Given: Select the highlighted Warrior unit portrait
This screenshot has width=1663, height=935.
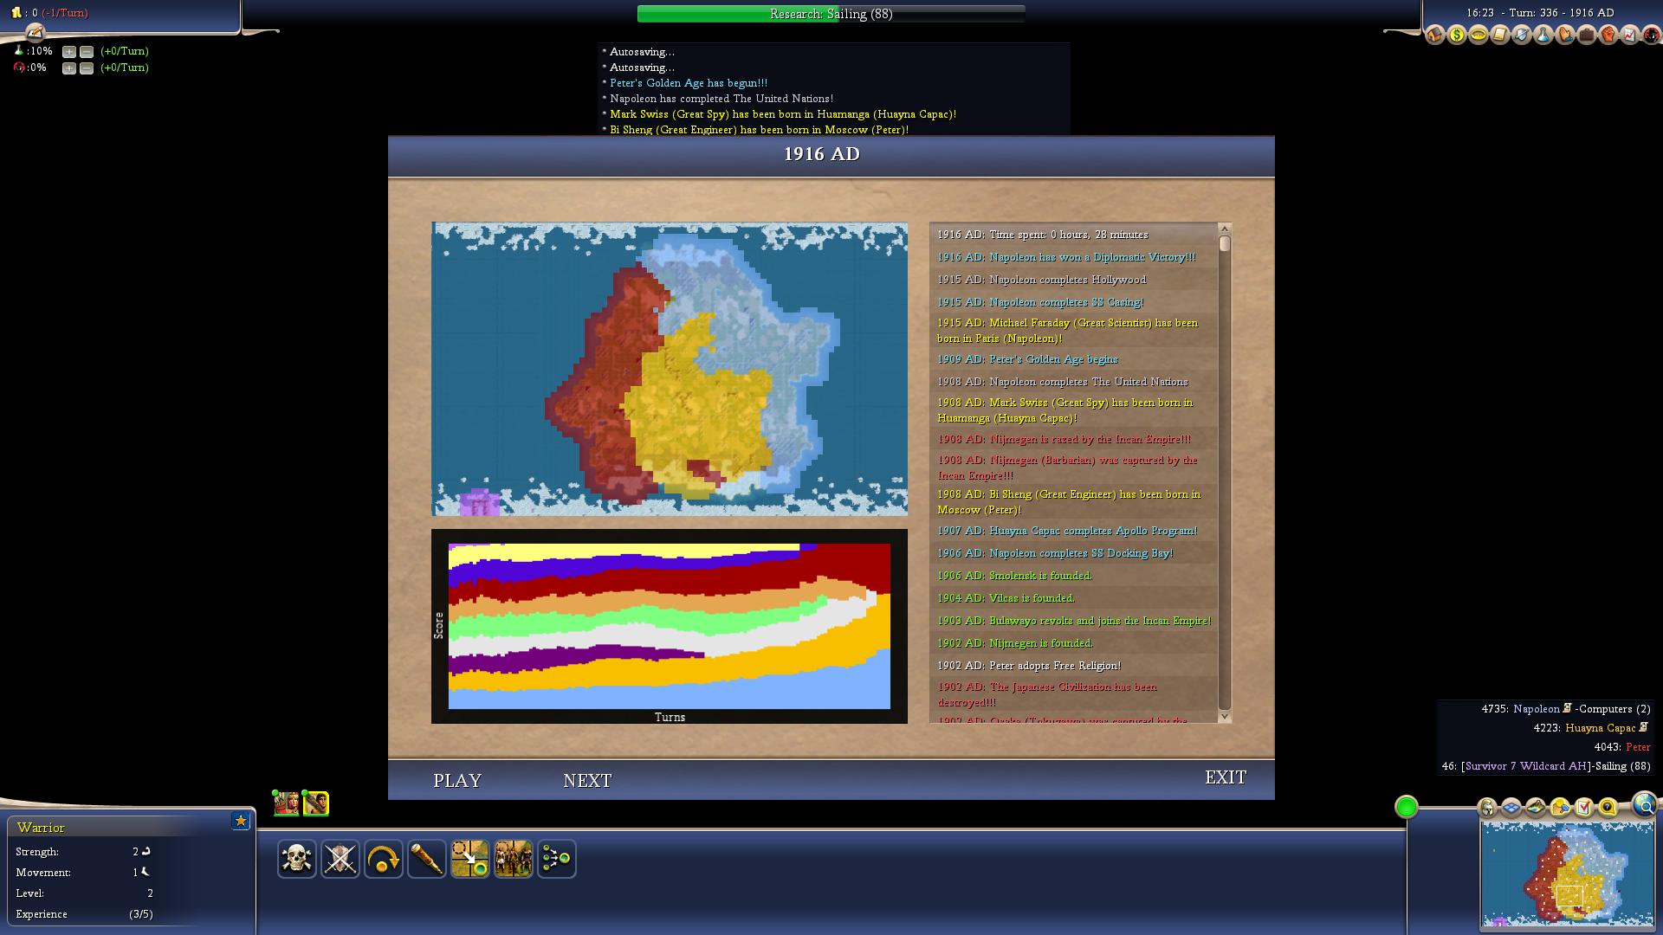Looking at the screenshot, I should 316,803.
